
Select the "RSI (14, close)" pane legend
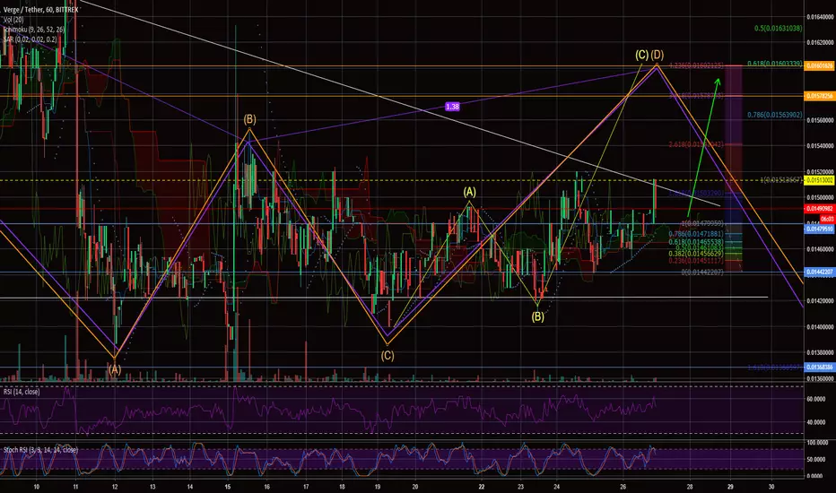(x=22, y=392)
